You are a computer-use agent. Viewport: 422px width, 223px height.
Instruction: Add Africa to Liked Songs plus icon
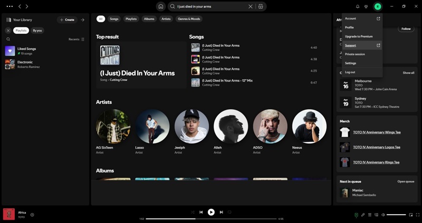[32, 215]
